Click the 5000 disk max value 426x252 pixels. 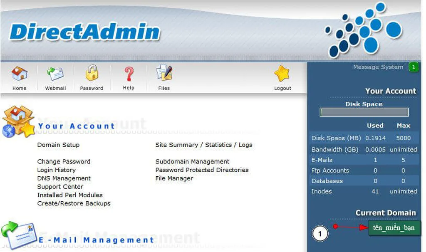(x=403, y=138)
